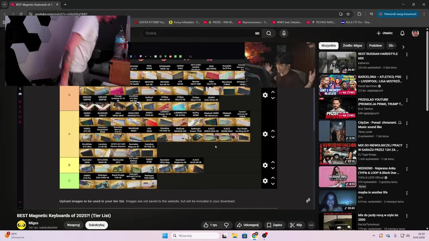The height and width of the screenshot is (241, 429).
Task: Open the Windows Start menu
Action: [165, 236]
